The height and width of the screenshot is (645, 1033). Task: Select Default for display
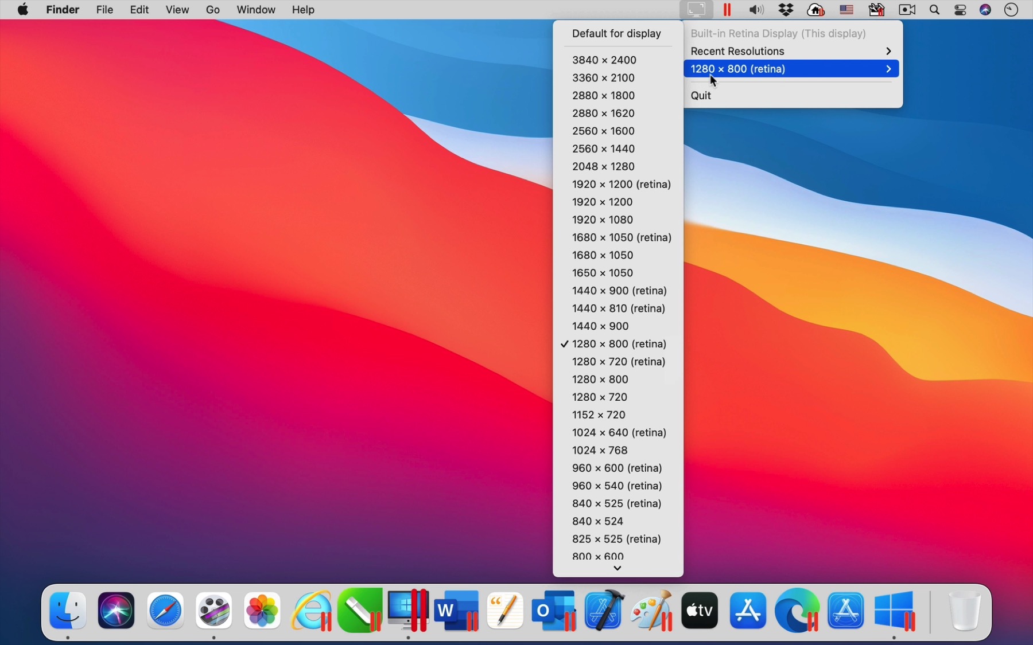pyautogui.click(x=616, y=33)
